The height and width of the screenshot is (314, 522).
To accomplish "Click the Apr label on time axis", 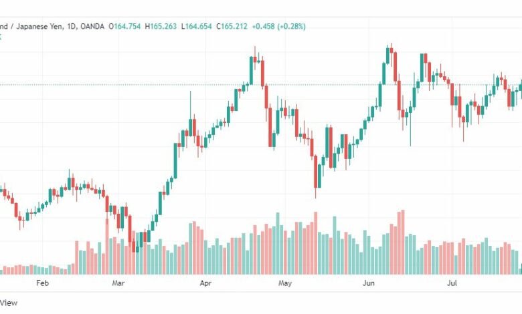I will 205,283.
